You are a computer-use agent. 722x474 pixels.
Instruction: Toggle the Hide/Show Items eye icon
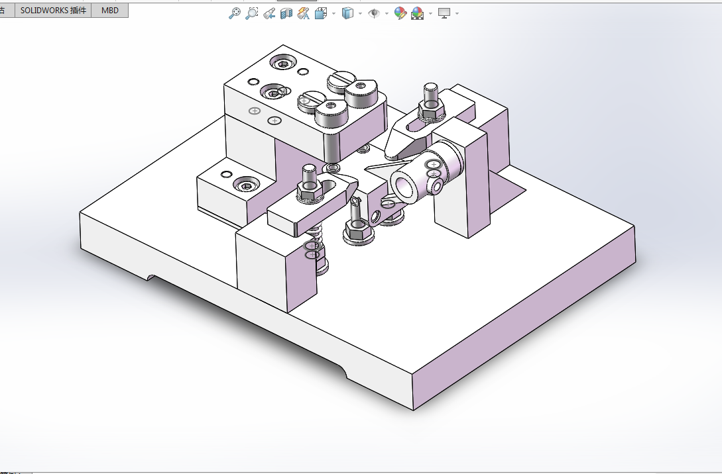coord(374,13)
